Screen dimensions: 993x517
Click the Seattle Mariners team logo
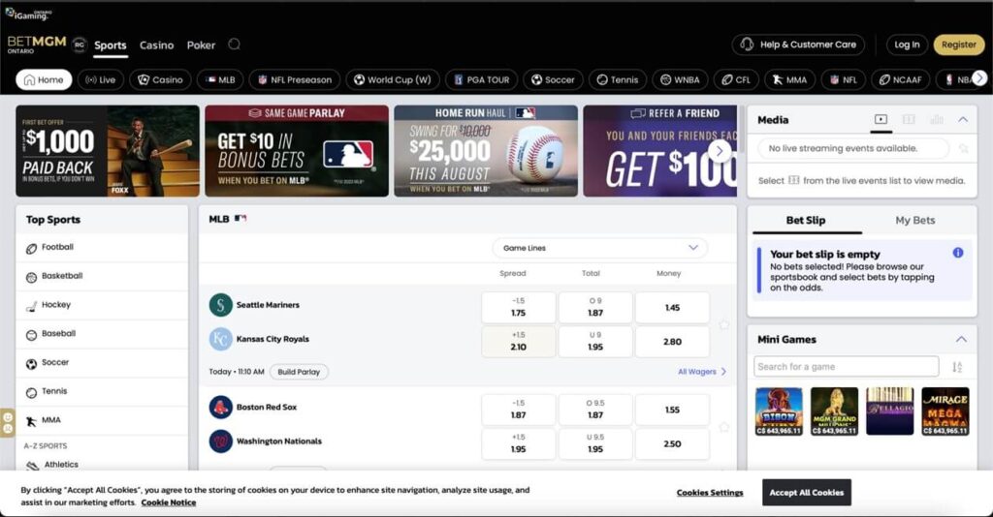pyautogui.click(x=220, y=305)
